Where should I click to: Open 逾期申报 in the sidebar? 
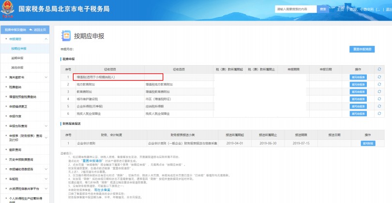pyautogui.click(x=17, y=58)
